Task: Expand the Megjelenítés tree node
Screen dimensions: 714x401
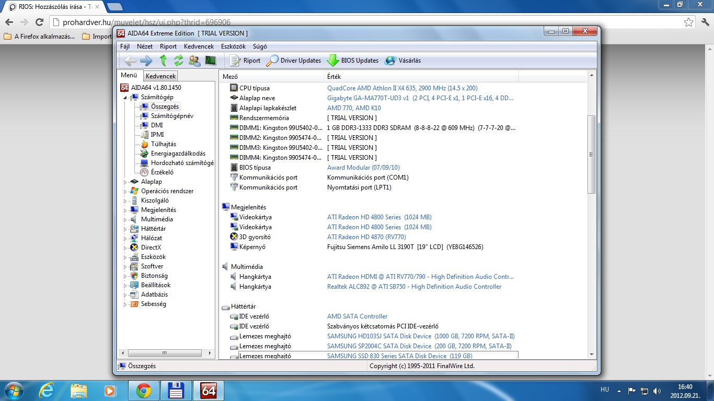Action: point(125,210)
